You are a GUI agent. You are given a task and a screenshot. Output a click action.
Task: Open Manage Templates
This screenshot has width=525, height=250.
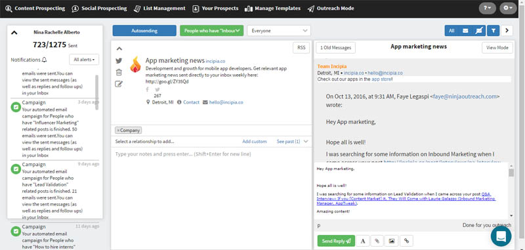click(272, 9)
